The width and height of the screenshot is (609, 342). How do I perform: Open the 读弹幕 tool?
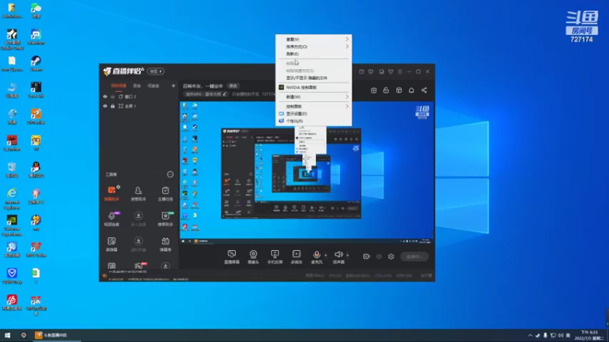click(111, 244)
